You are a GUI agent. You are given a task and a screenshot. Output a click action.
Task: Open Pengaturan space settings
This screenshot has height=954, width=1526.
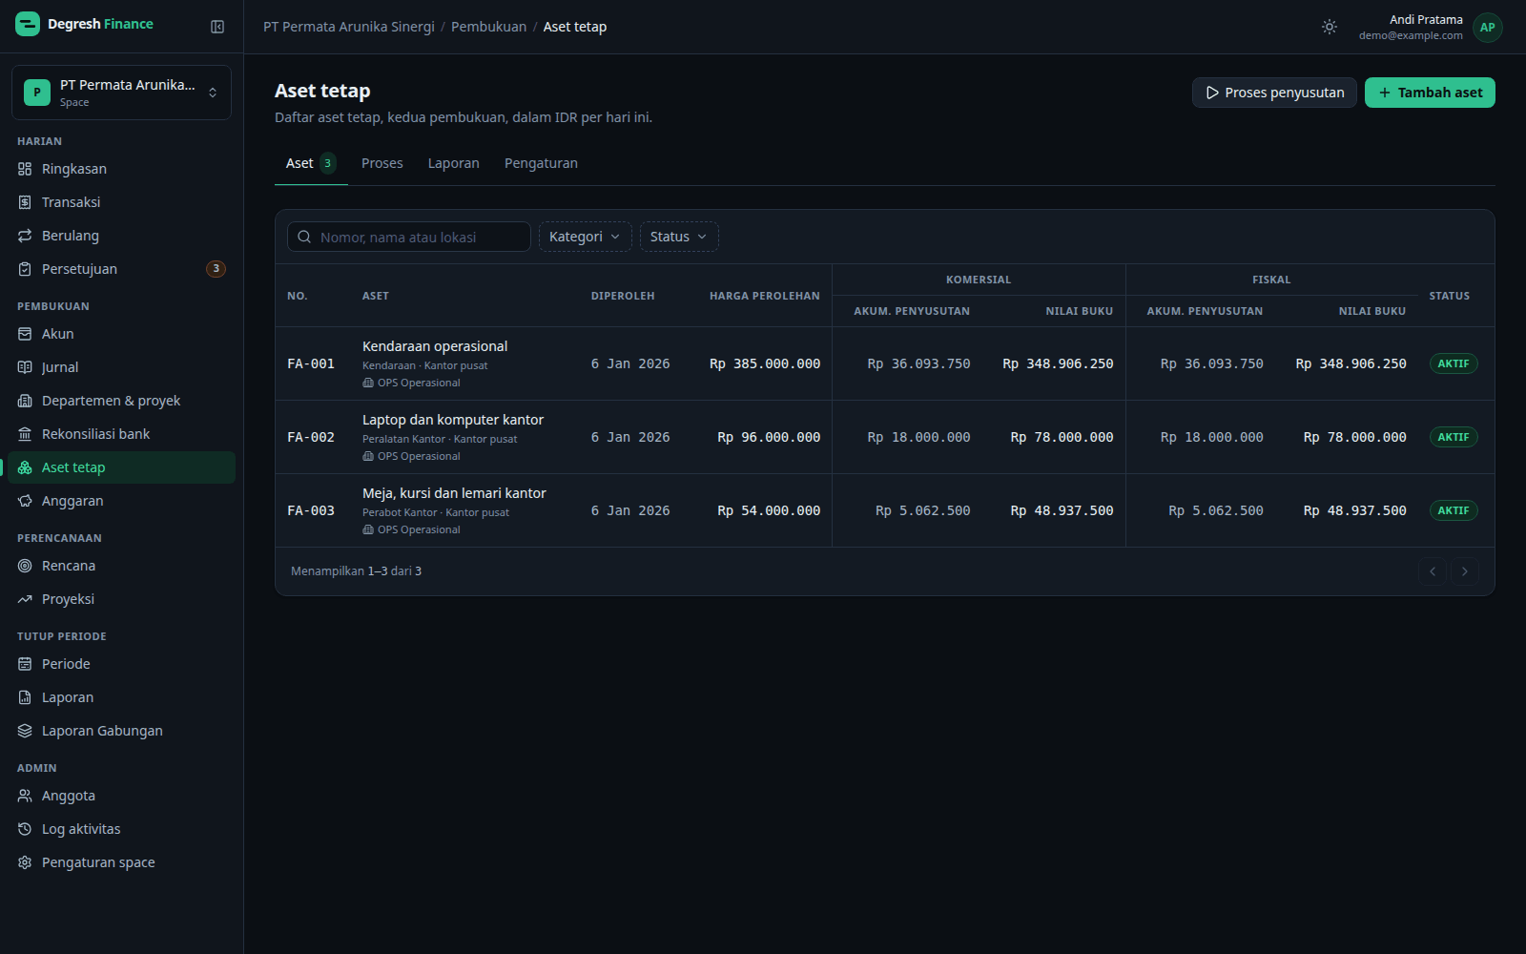click(121, 862)
